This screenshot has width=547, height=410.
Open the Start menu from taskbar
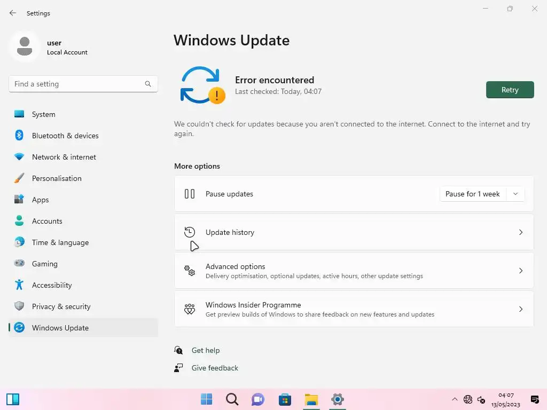(x=206, y=399)
